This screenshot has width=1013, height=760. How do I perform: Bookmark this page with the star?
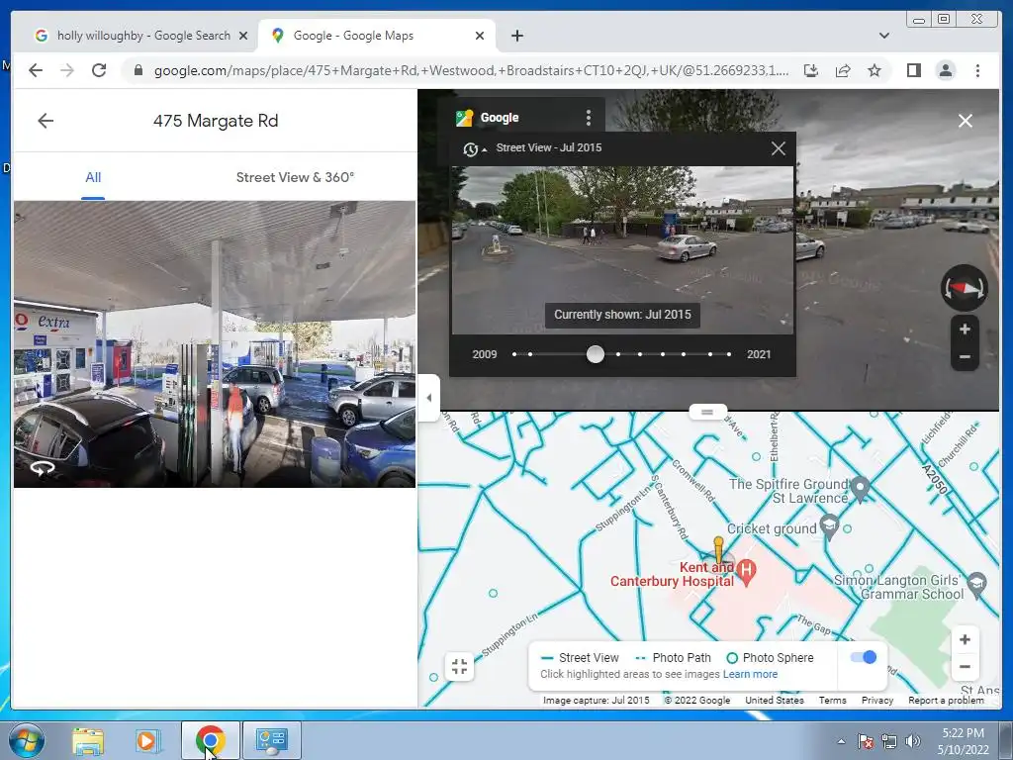coord(875,70)
